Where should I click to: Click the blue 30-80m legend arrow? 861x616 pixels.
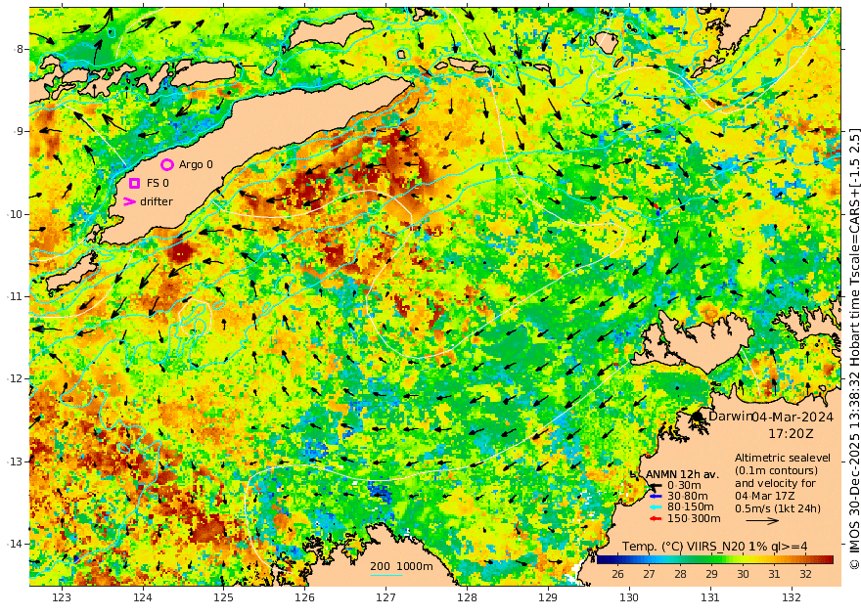[656, 497]
